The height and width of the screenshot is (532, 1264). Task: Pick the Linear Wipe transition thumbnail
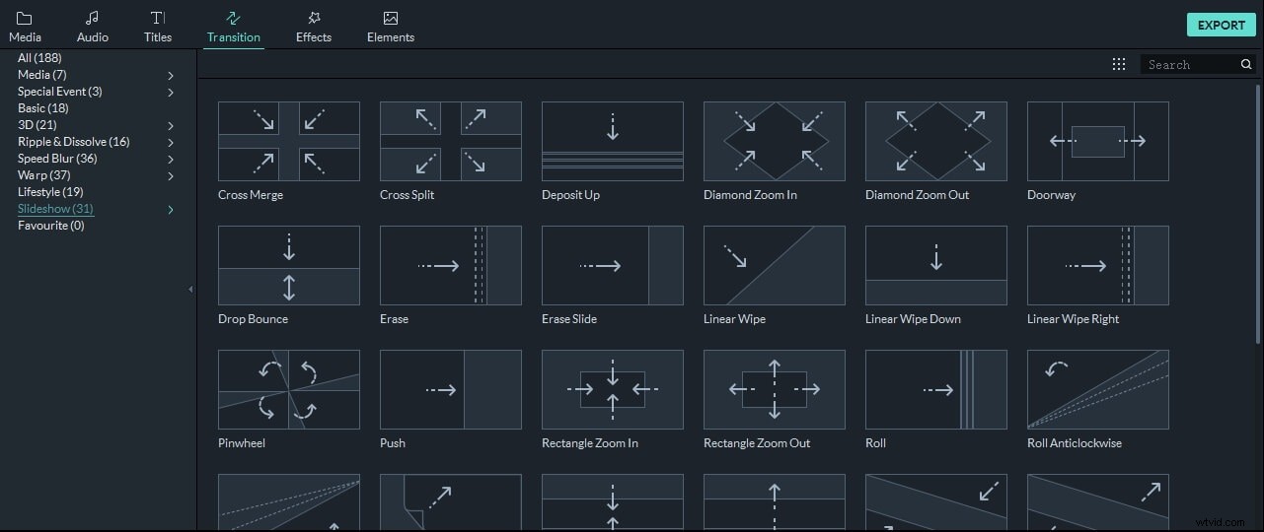[775, 265]
